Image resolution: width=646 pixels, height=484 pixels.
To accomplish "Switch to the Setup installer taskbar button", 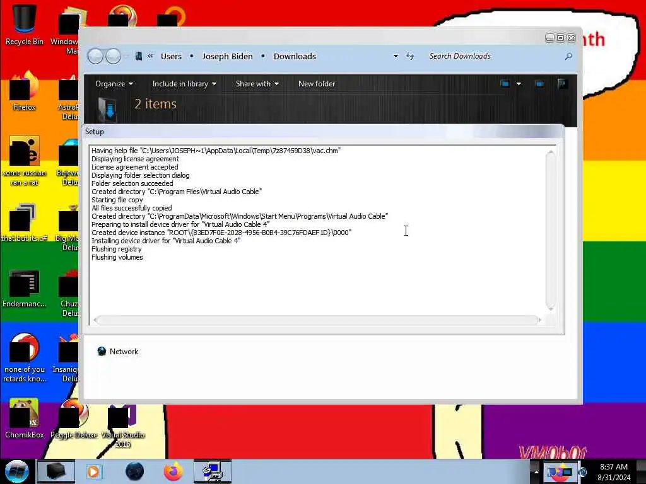I will 213,471.
